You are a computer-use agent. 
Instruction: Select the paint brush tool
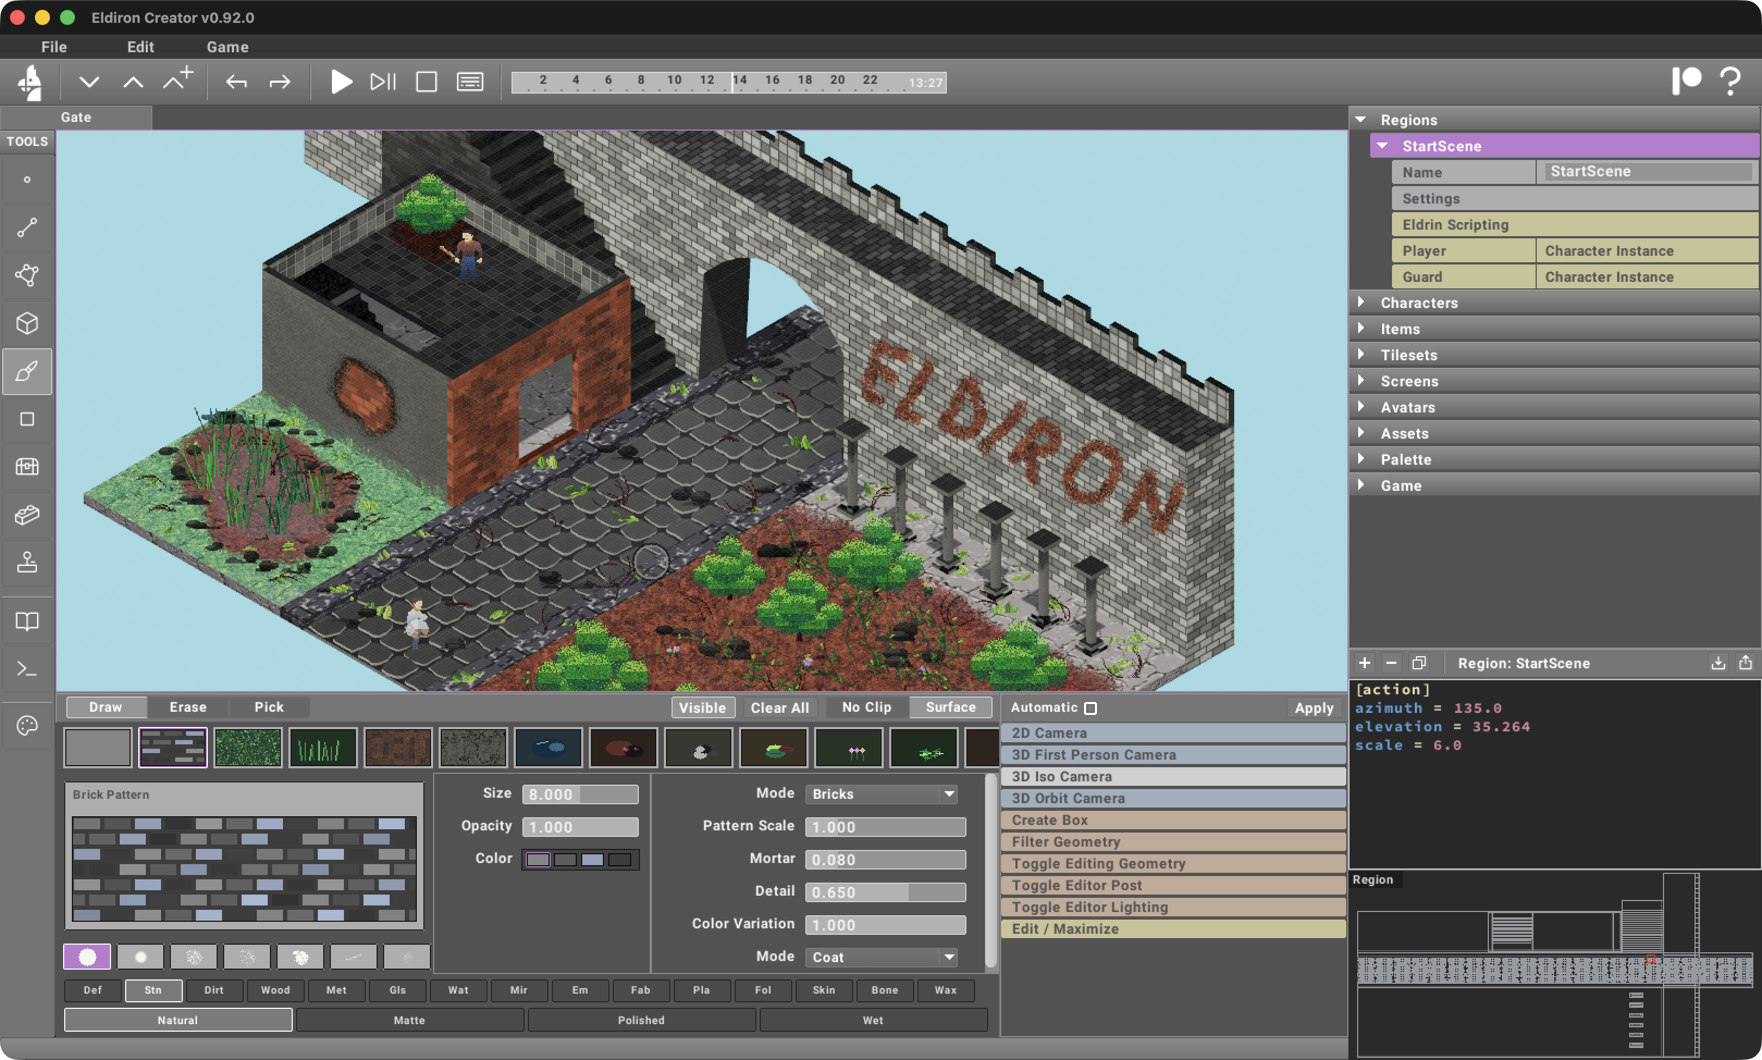(x=27, y=372)
